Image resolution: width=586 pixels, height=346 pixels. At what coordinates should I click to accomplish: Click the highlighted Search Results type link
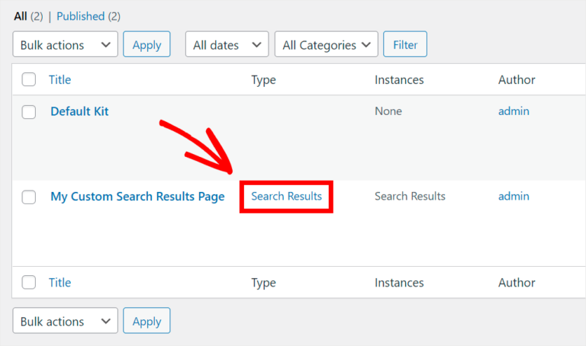pyautogui.click(x=287, y=197)
